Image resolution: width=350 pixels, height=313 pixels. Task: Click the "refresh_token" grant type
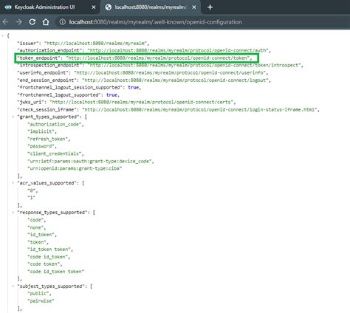coord(48,139)
